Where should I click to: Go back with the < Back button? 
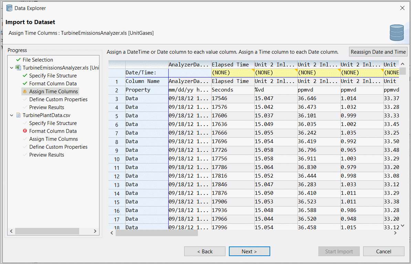(205, 252)
